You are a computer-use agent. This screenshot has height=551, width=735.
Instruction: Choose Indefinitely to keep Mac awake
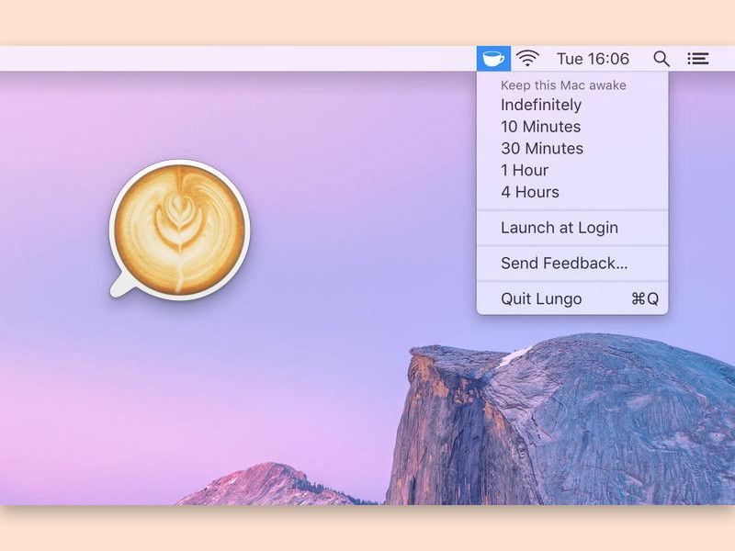(x=572, y=105)
